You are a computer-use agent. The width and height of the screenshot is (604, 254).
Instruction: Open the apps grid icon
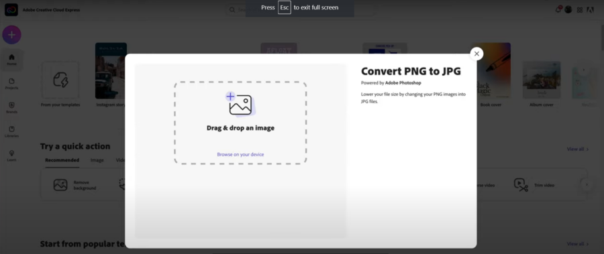point(579,10)
